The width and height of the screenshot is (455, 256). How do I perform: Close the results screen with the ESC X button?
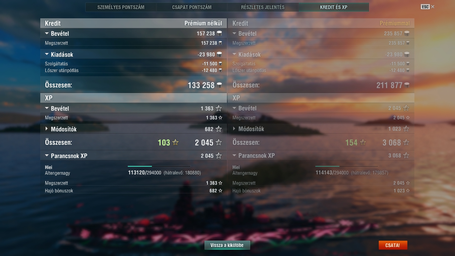(432, 7)
